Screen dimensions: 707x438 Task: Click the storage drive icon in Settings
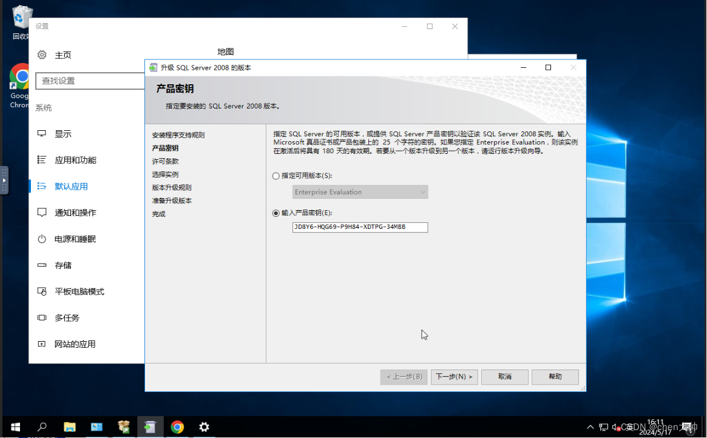(x=42, y=265)
